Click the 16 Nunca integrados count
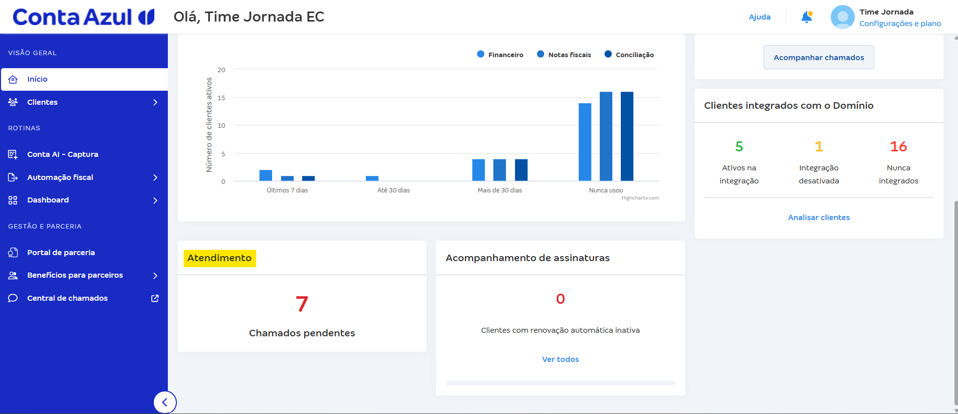The height and width of the screenshot is (414, 958). (898, 146)
